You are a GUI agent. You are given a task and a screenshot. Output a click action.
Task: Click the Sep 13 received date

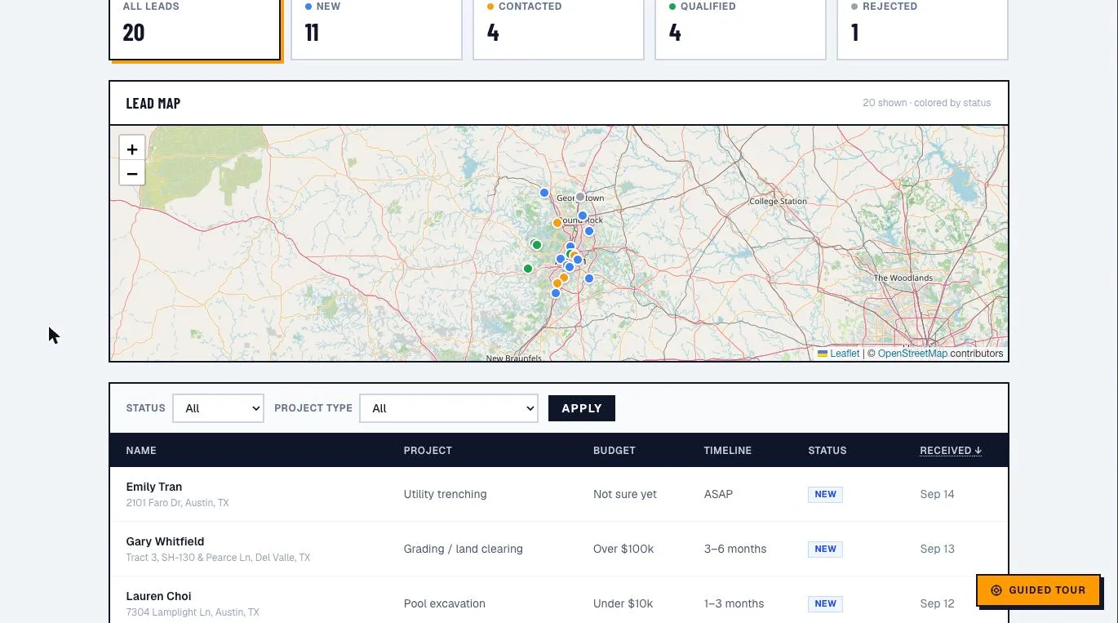click(x=937, y=549)
